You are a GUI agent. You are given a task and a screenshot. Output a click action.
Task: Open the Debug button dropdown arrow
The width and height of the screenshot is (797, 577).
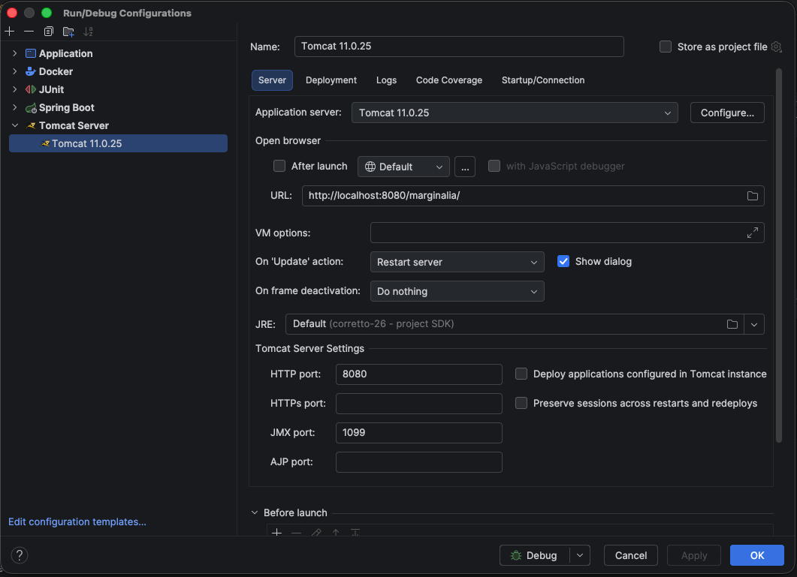[579, 556]
